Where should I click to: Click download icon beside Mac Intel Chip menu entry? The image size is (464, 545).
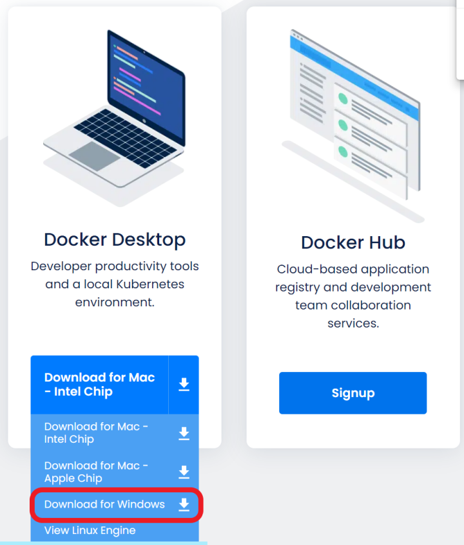(x=184, y=434)
